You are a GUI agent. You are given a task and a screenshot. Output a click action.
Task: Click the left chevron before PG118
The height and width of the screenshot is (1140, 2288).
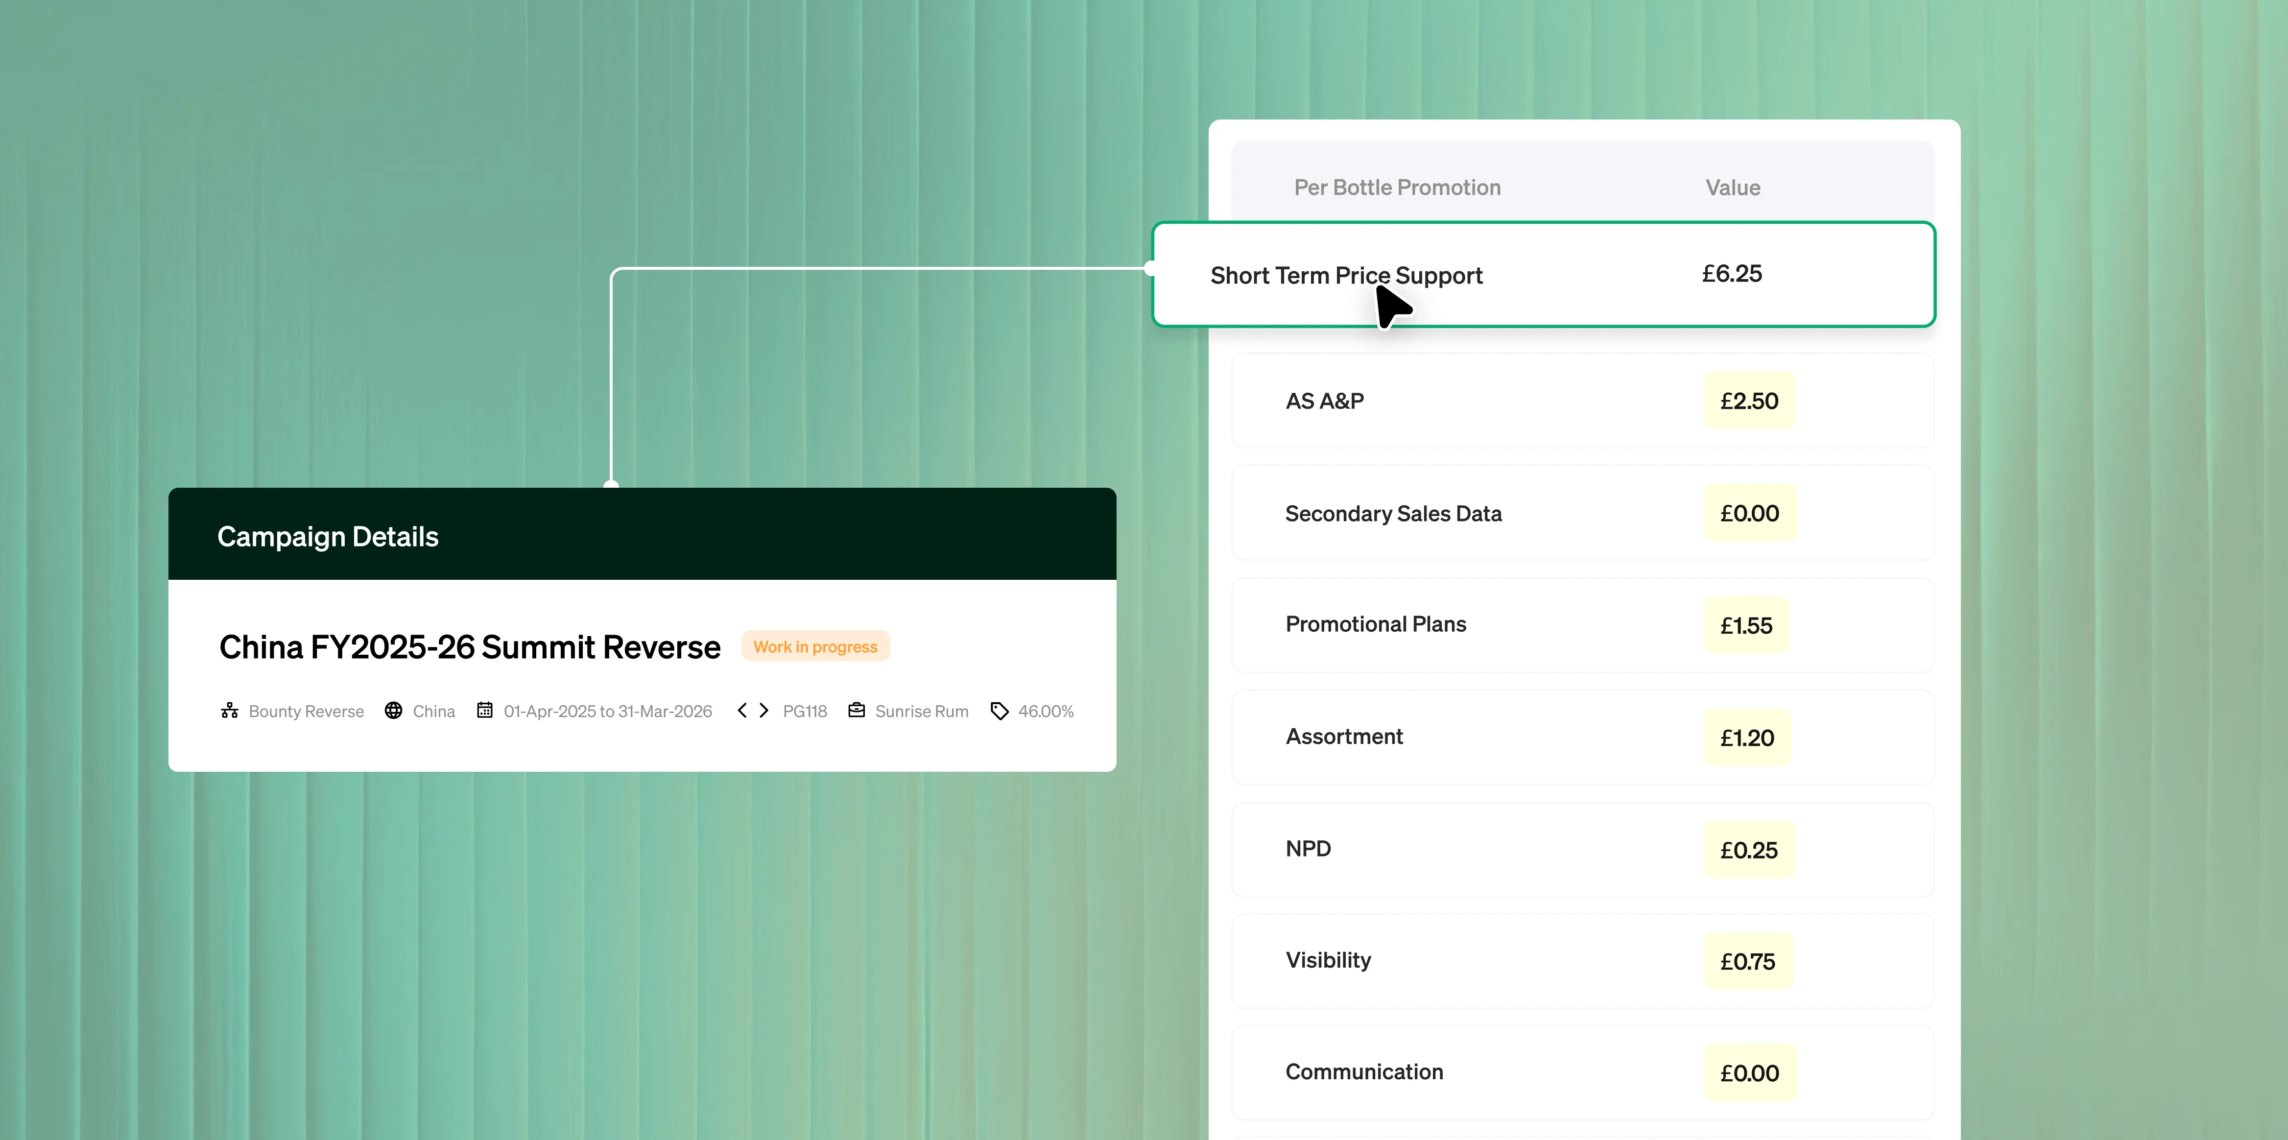(x=742, y=711)
